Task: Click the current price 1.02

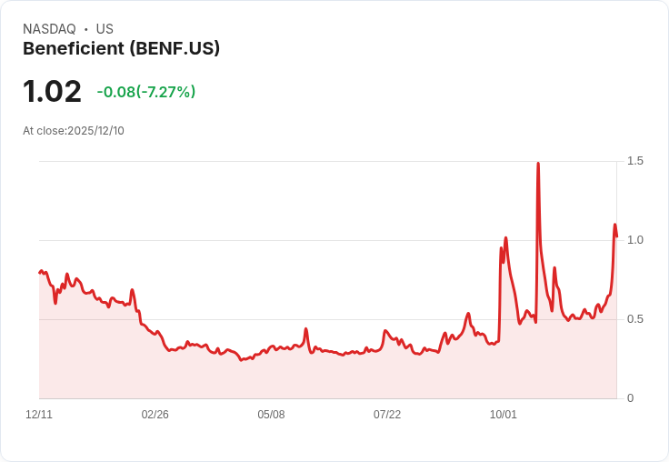Action: click(52, 92)
